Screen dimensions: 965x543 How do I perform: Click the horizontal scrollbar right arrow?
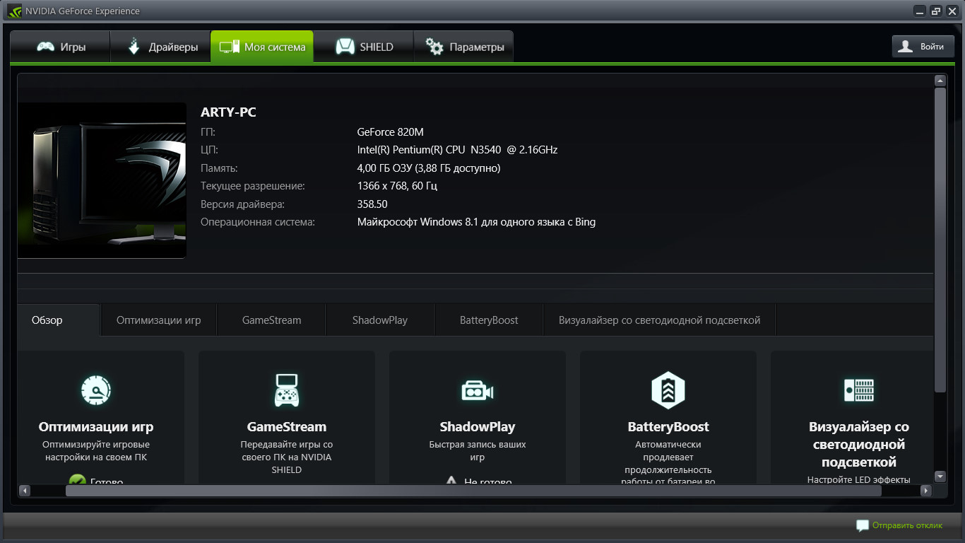click(926, 491)
